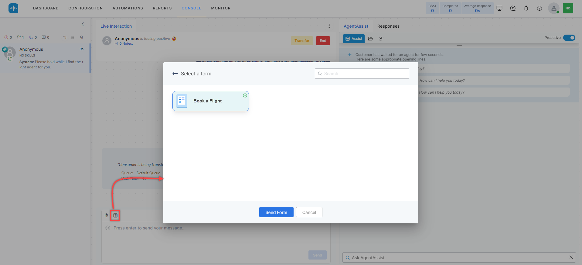The width and height of the screenshot is (582, 265).
Task: Switch to the Responses tab
Action: pos(388,26)
